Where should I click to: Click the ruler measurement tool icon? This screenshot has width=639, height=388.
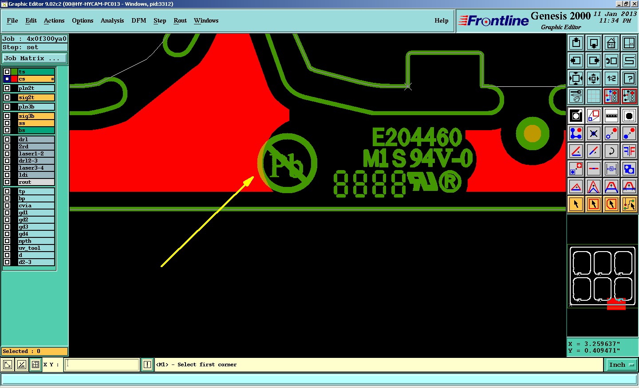pos(611,116)
